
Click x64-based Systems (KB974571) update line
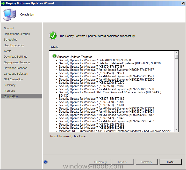(106, 76)
